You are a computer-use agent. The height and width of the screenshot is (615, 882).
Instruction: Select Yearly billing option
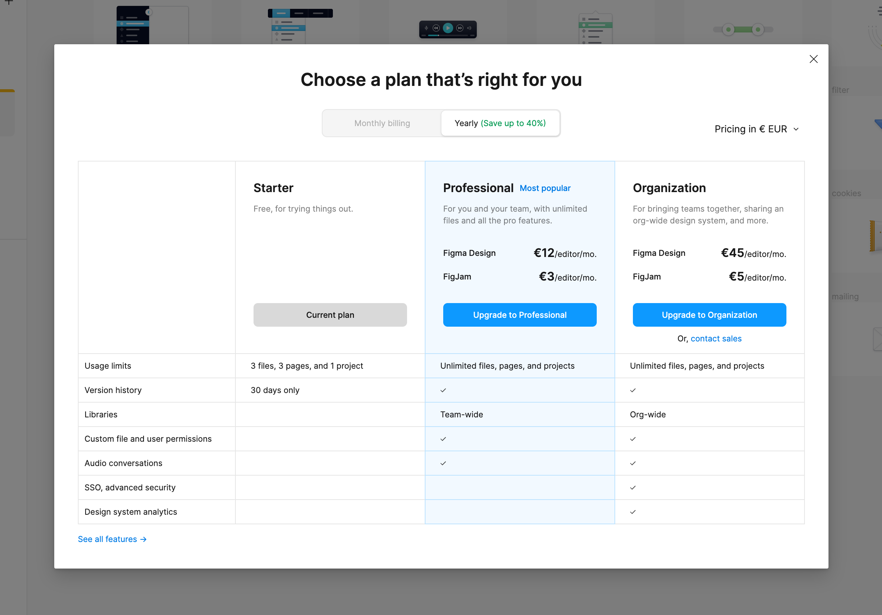click(500, 123)
